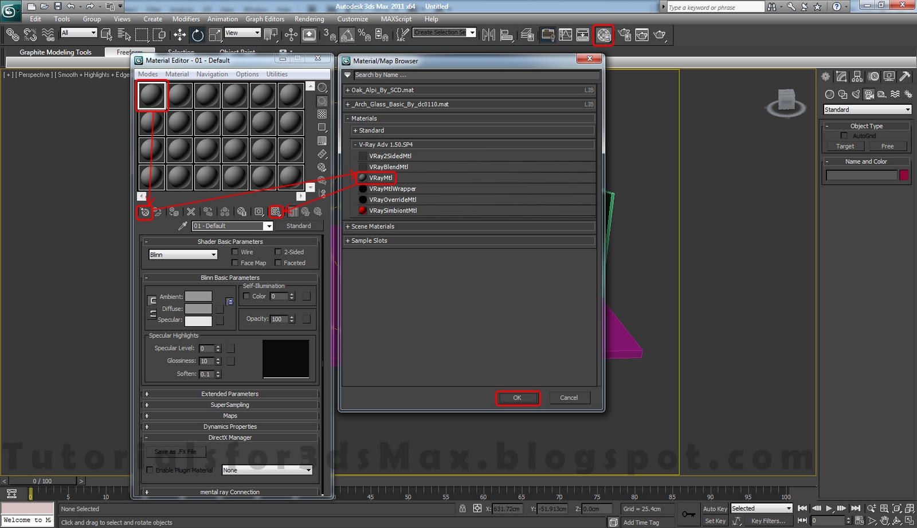Click the Save File icon
The height and width of the screenshot is (528, 917).
coord(57,6)
